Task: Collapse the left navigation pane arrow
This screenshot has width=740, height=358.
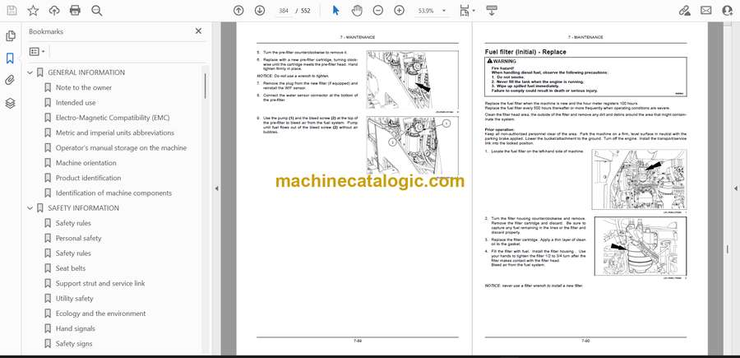Action: [x=216, y=188]
